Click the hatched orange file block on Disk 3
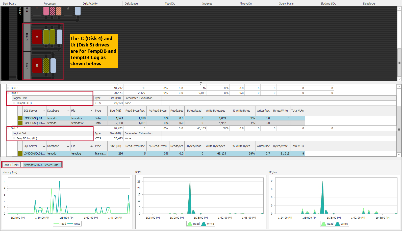Viewport: 402px width, 231px height. point(59,11)
